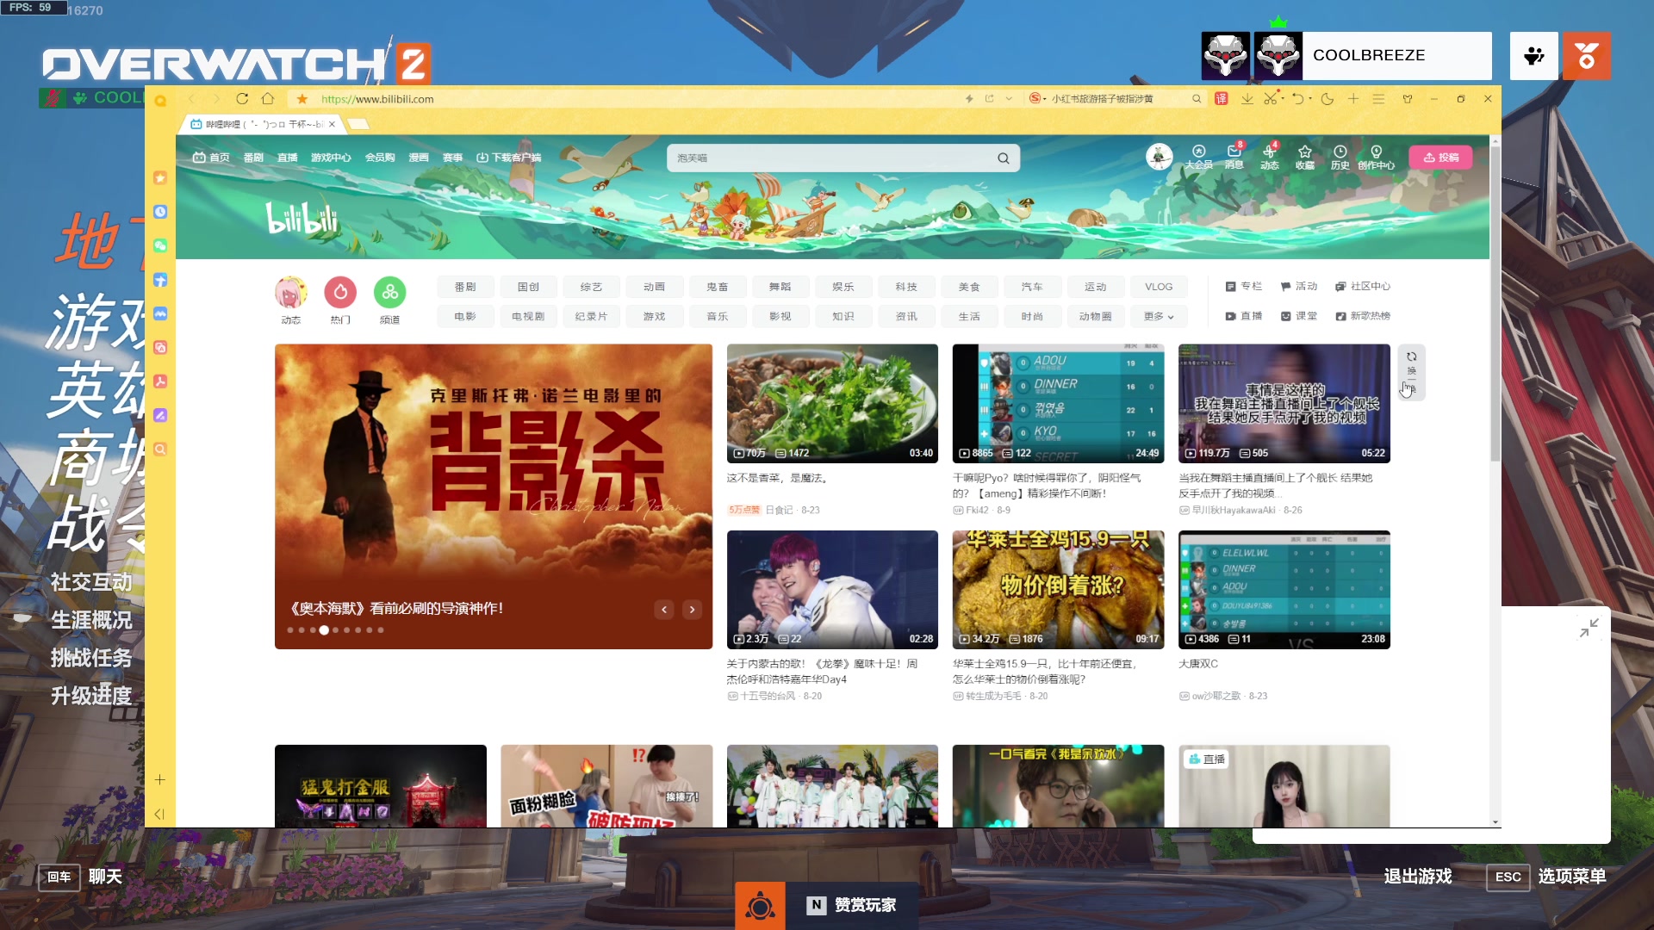1654x930 pixels.
Task: Click the 换一换 refresh recommendations button
Action: click(x=1411, y=372)
